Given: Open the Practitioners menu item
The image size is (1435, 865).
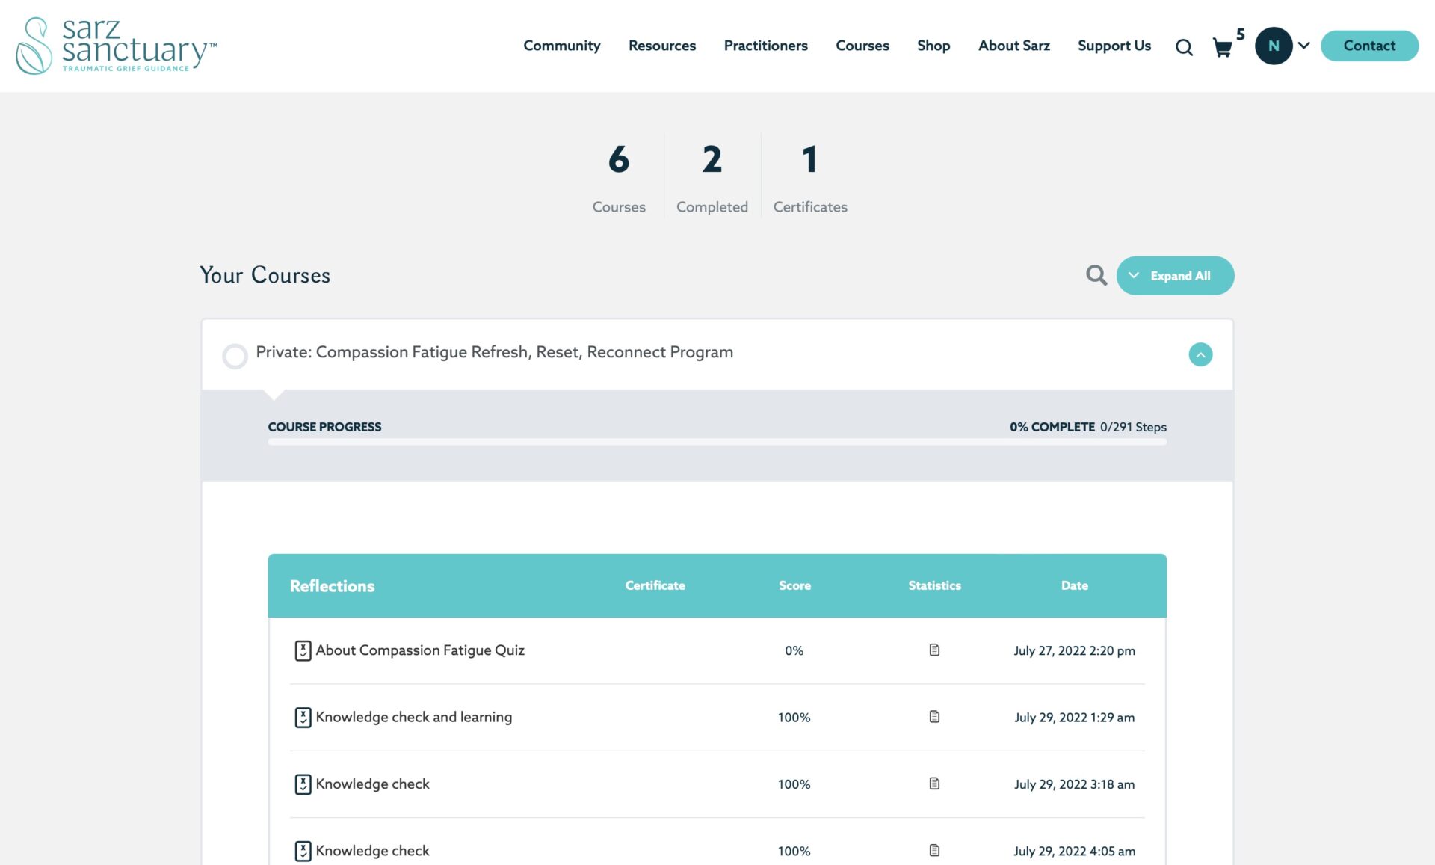Looking at the screenshot, I should (x=765, y=46).
